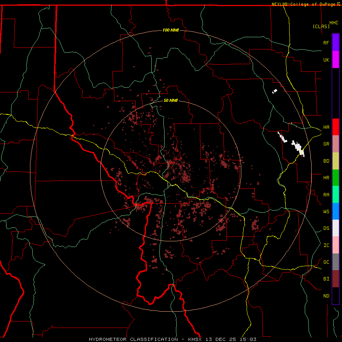
Task: Click the Hydrometeor Classification KMSX title caption
Action: (x=173, y=339)
